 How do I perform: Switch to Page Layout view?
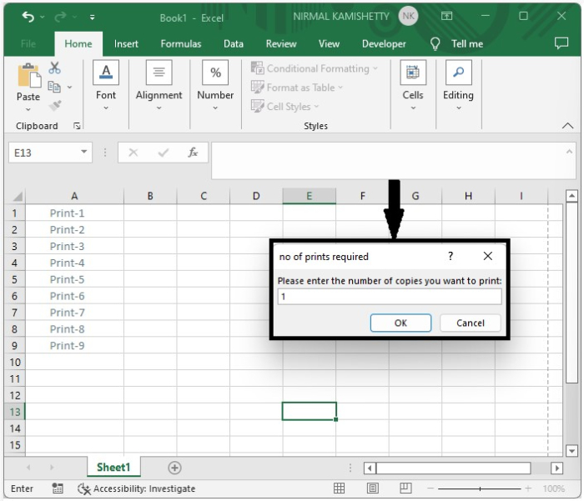(x=373, y=488)
